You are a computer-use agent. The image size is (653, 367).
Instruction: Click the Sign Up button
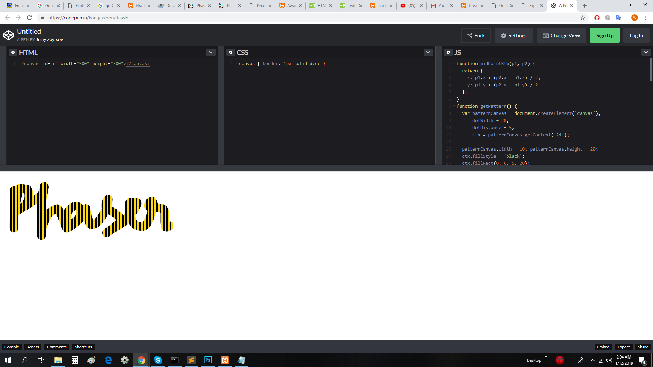pyautogui.click(x=604, y=35)
